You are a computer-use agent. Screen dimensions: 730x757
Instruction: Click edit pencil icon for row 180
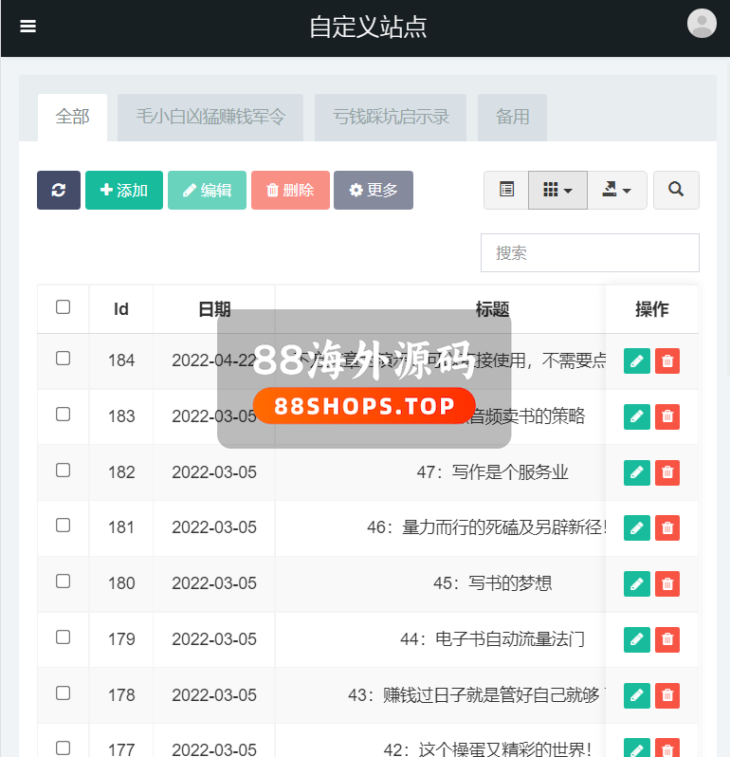pyautogui.click(x=637, y=583)
